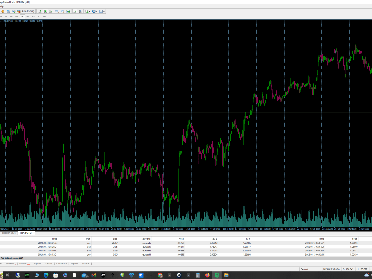The height and width of the screenshot is (279, 372).
Task: Select the M5 timeframe
Action: [6, 17]
